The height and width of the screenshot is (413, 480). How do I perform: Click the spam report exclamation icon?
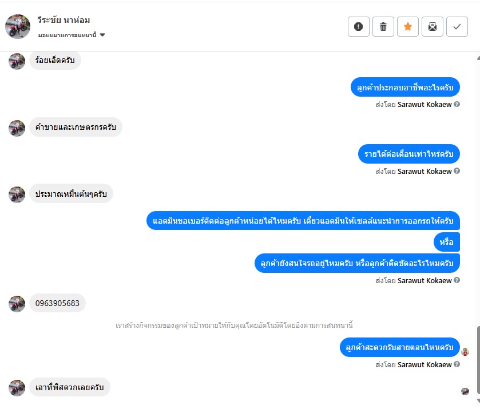tap(359, 27)
